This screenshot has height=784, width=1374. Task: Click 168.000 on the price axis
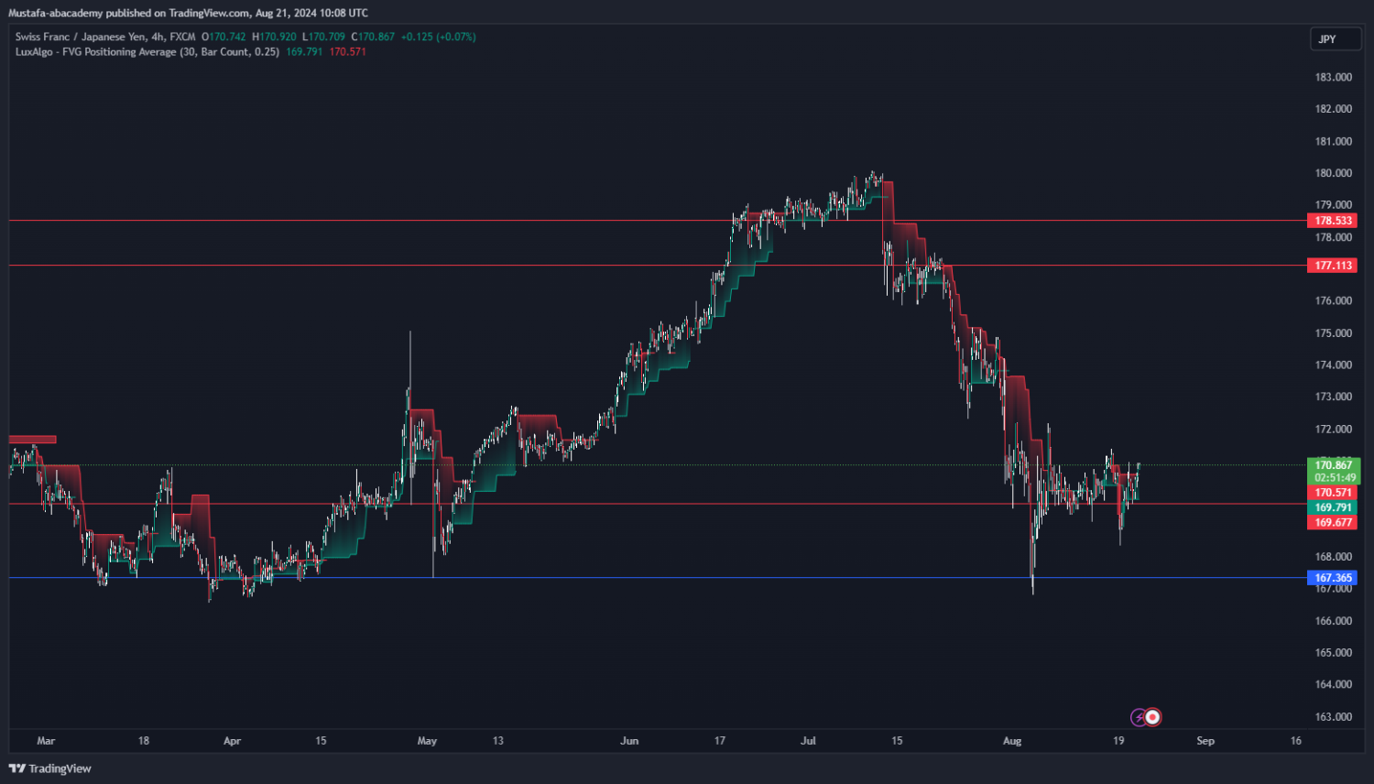(1334, 557)
